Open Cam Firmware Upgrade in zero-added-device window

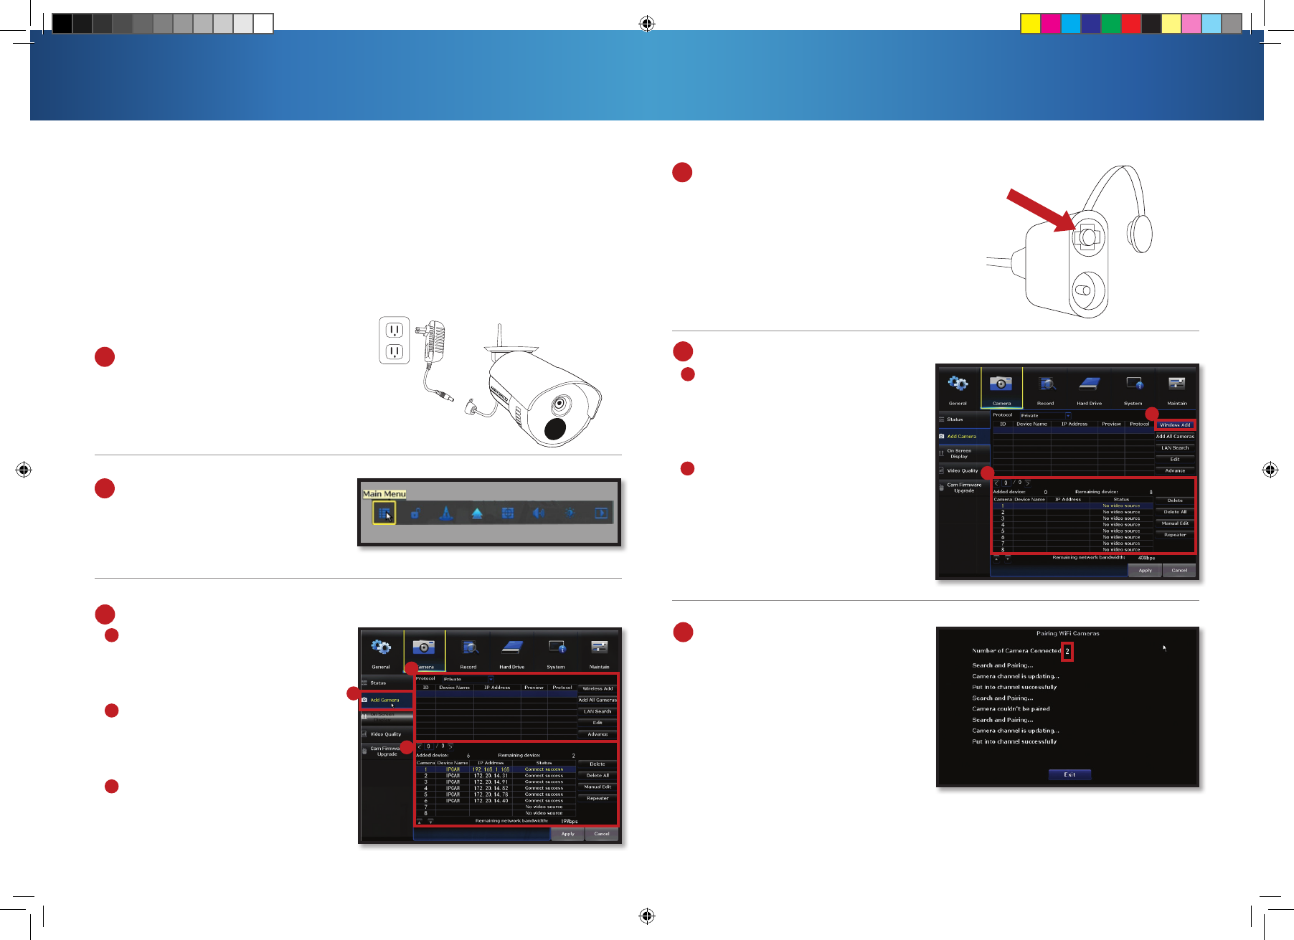[964, 488]
